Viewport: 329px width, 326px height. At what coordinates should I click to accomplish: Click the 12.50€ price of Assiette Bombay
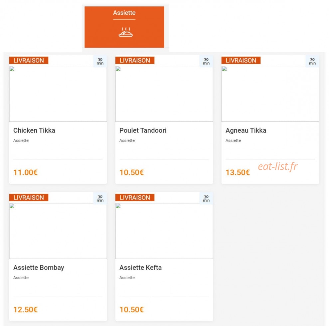tap(25, 310)
